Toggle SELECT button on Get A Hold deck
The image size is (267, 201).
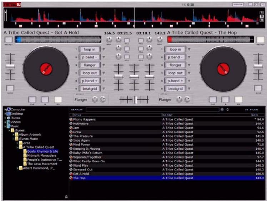tap(9, 40)
